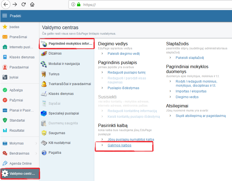Open Puslapio išdėstymas link
The width and height of the screenshot is (232, 181).
click(x=124, y=88)
